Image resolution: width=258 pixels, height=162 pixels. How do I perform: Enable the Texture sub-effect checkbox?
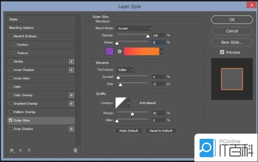[x=14, y=53]
